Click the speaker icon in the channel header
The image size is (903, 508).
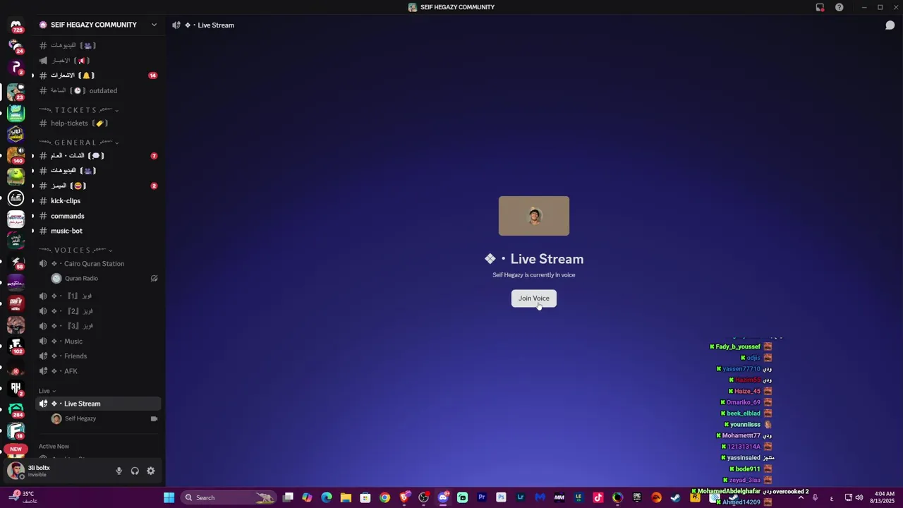click(x=176, y=25)
